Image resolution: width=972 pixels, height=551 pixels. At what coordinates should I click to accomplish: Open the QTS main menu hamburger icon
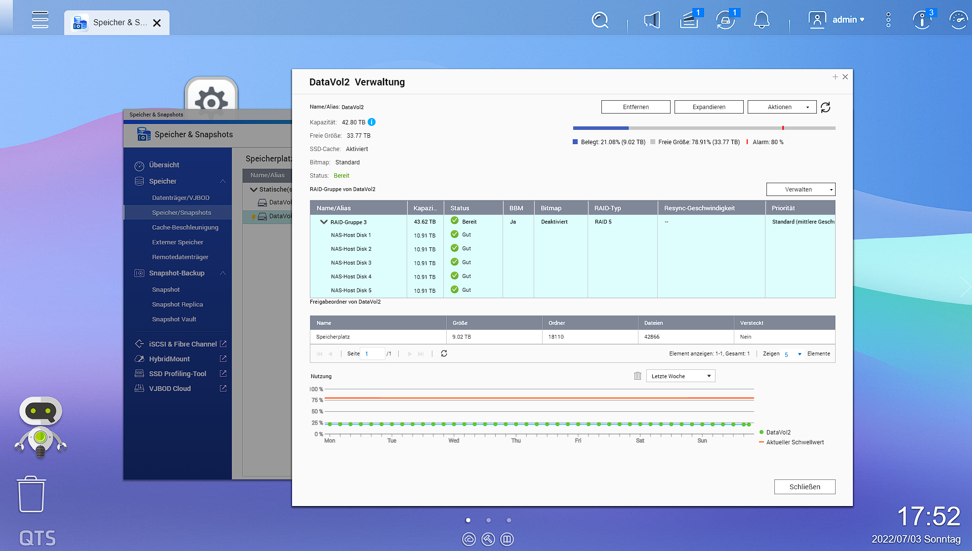pos(40,20)
